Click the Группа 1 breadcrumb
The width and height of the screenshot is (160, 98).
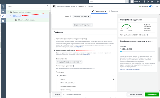[81, 6]
